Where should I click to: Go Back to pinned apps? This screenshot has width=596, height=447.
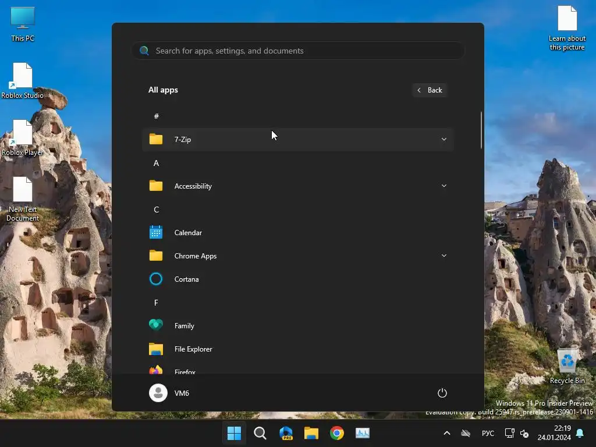pyautogui.click(x=430, y=90)
